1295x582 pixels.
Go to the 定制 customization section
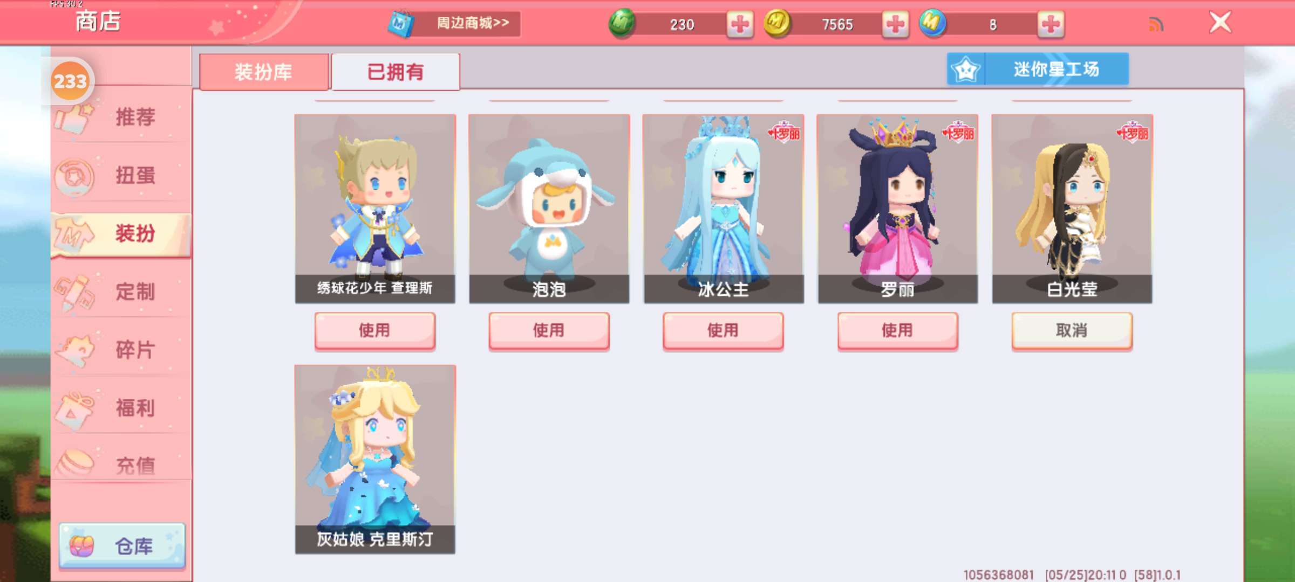121,292
